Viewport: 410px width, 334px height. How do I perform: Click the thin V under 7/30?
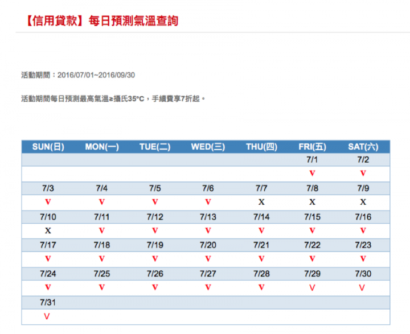tap(362, 288)
